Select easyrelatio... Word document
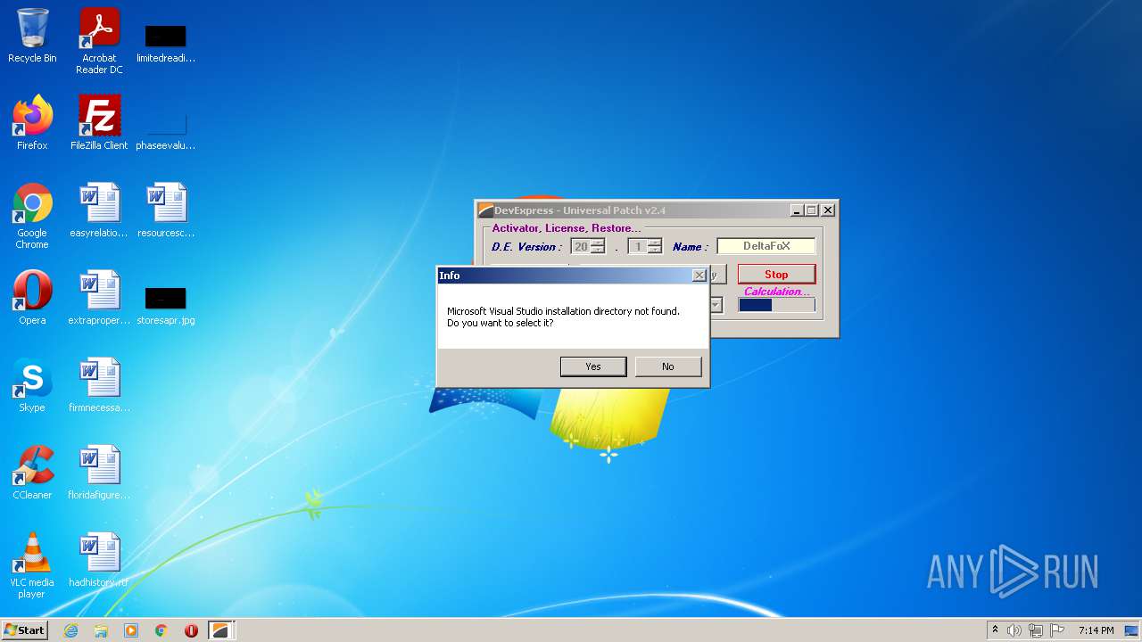 (x=99, y=210)
